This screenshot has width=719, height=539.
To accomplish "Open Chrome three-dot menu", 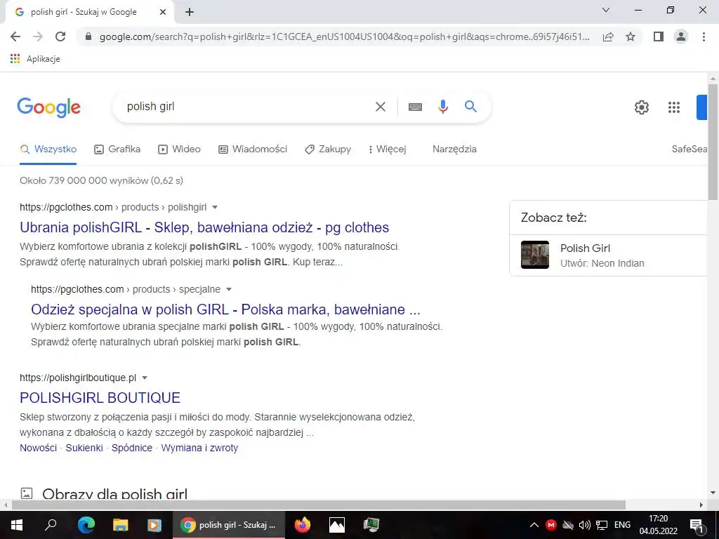I will (x=704, y=36).
